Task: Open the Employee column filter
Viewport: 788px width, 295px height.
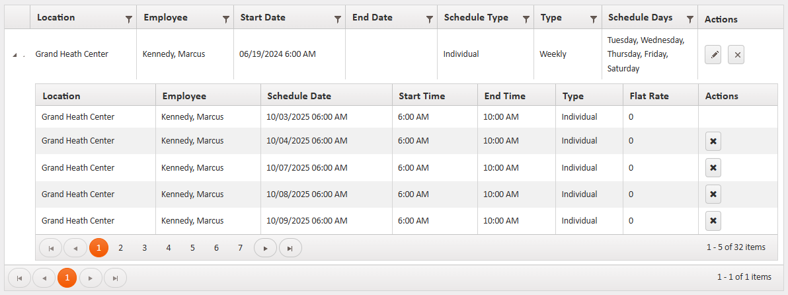Action: pyautogui.click(x=226, y=20)
